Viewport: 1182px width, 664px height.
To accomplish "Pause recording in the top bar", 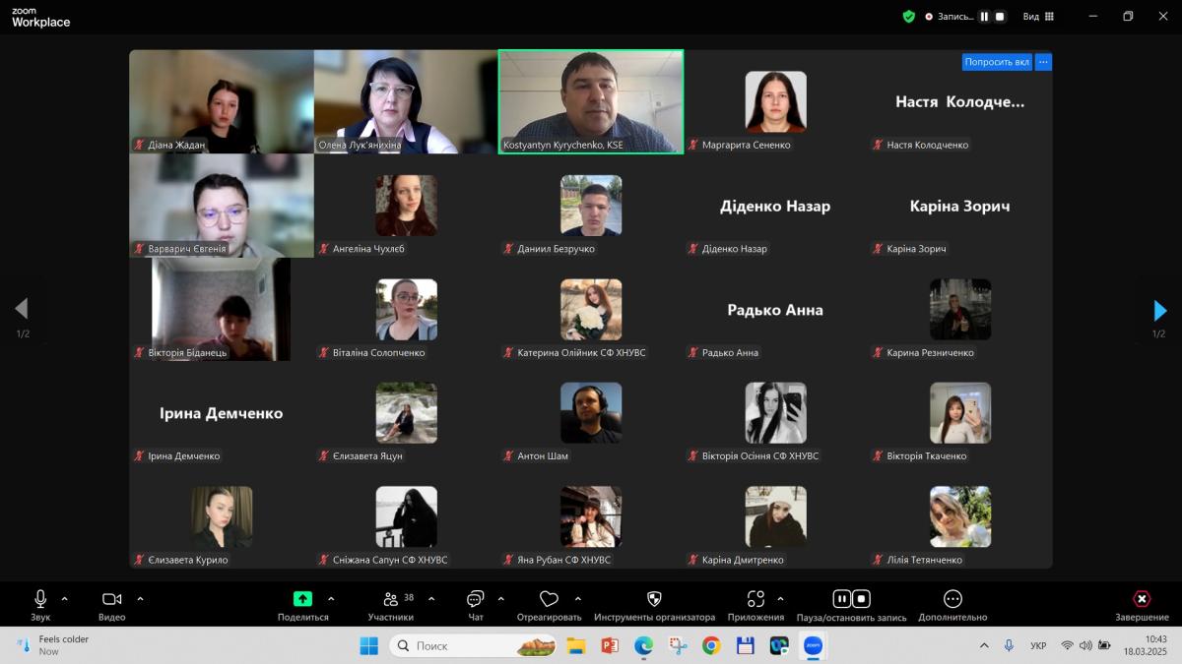I will tap(983, 16).
